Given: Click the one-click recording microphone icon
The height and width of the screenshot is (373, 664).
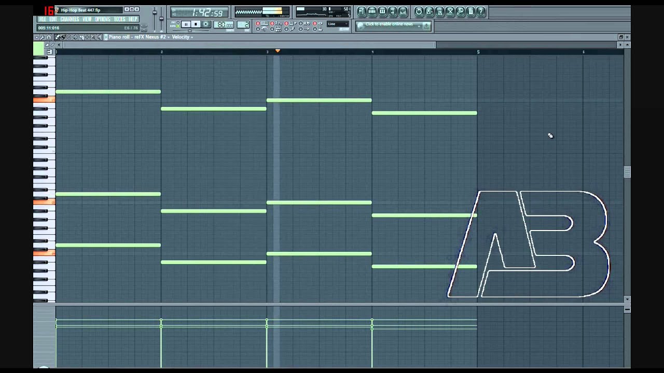Looking at the screenshot, I should [460, 11].
